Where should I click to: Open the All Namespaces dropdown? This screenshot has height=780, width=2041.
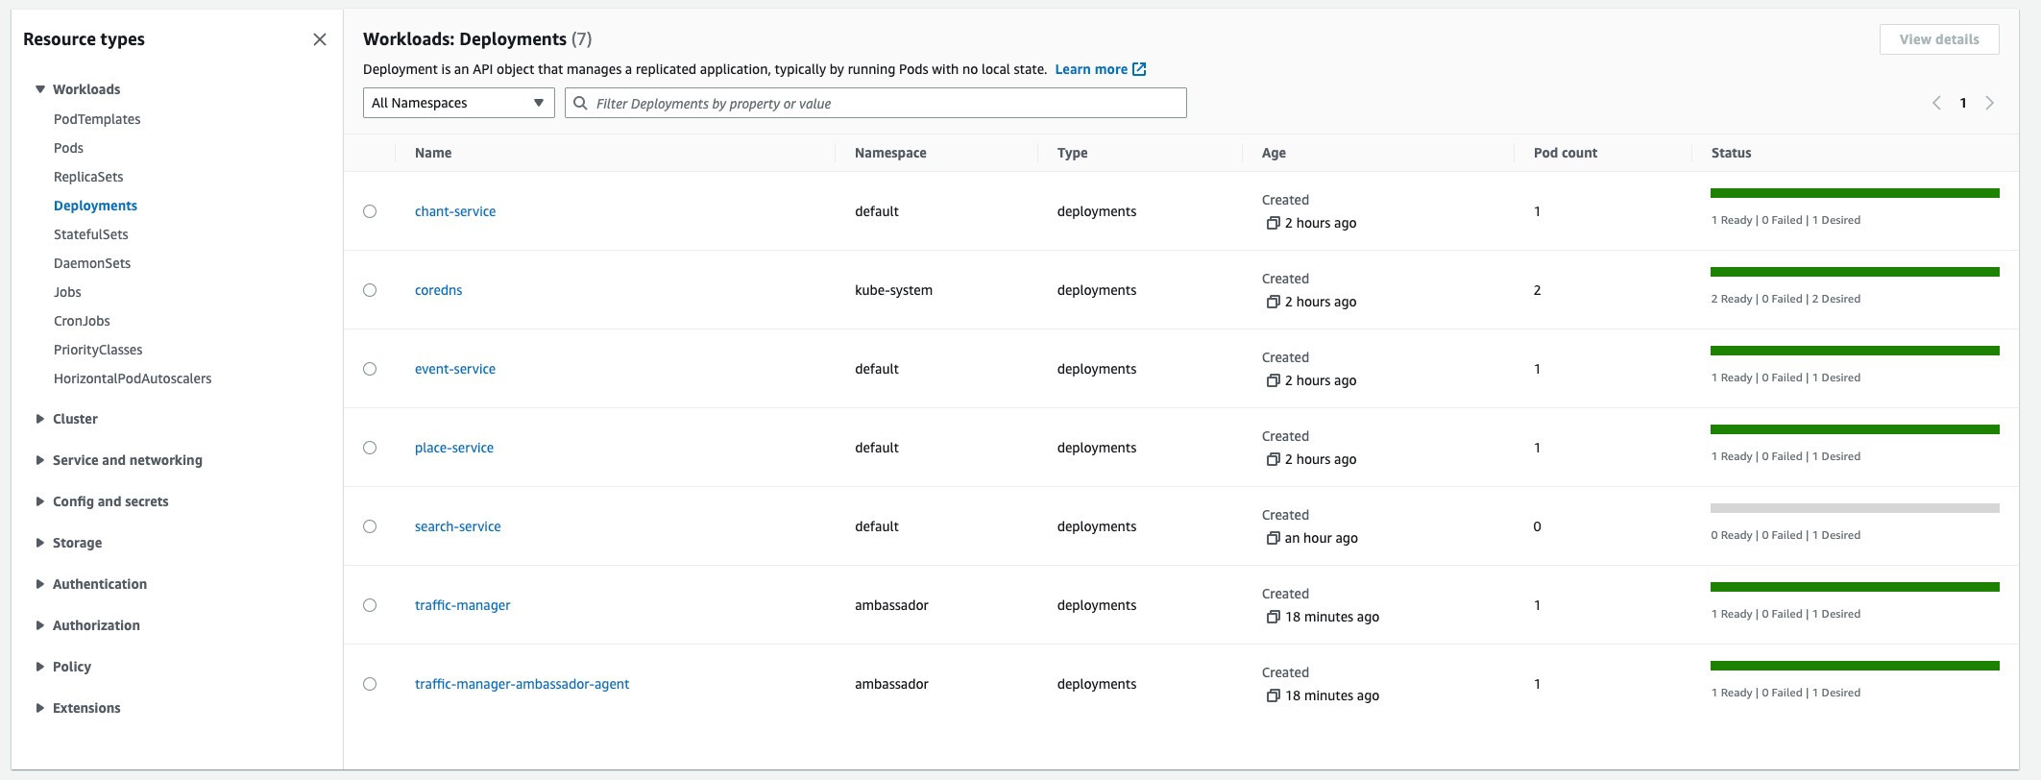pos(458,103)
